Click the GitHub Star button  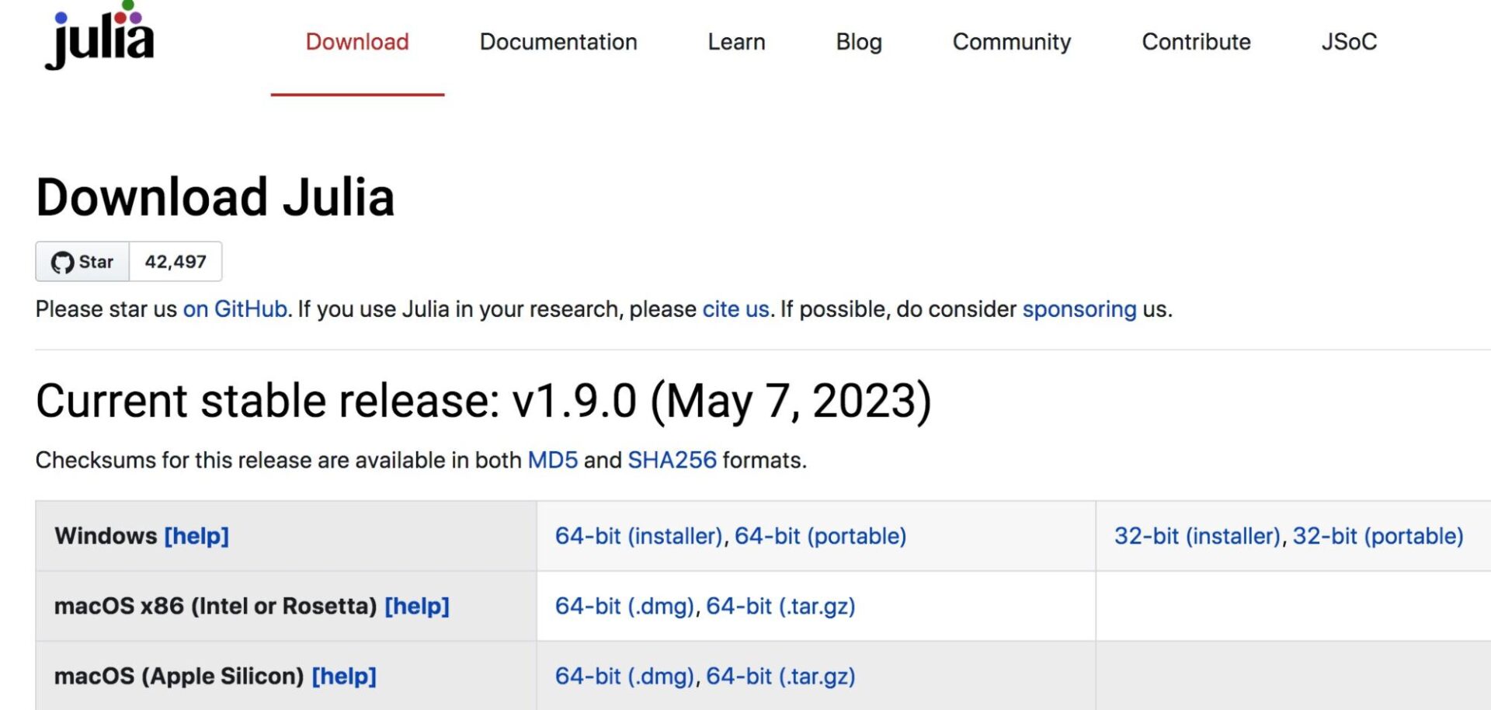pos(82,262)
